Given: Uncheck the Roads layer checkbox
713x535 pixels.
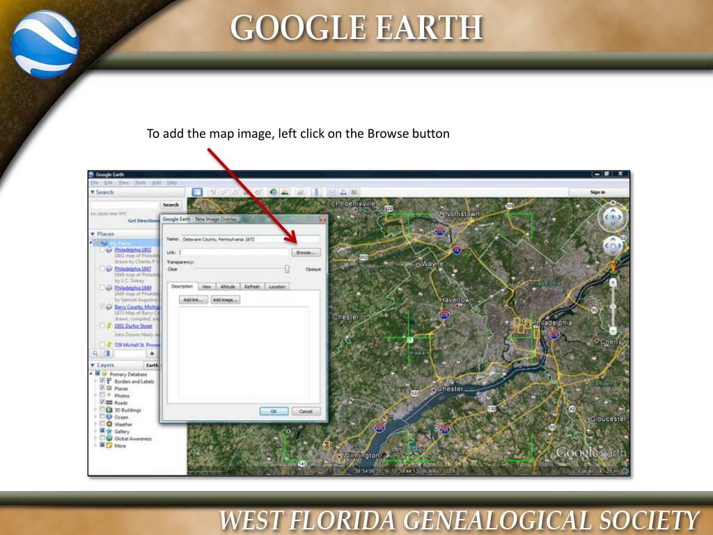Looking at the screenshot, I should tap(102, 402).
